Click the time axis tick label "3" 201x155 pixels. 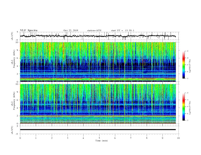click(x=68, y=138)
